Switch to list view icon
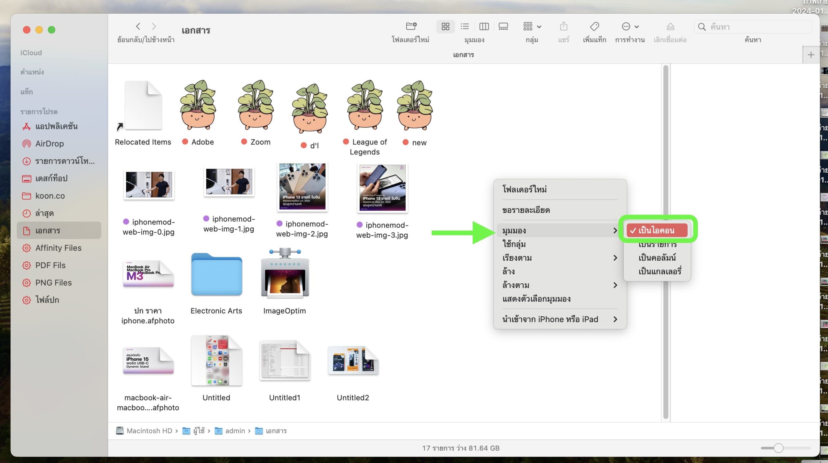The image size is (828, 463). 465,26
